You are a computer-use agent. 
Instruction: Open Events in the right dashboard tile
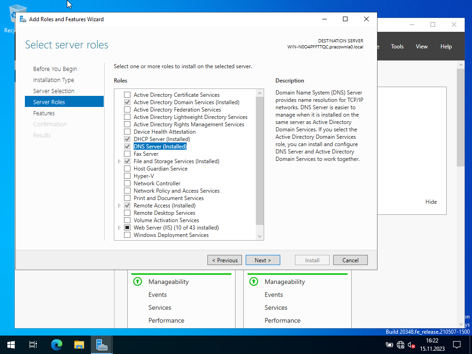(274, 295)
